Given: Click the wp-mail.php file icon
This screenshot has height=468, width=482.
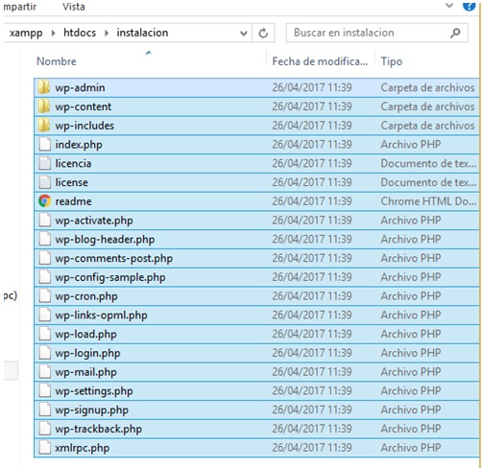Looking at the screenshot, I should 44,372.
